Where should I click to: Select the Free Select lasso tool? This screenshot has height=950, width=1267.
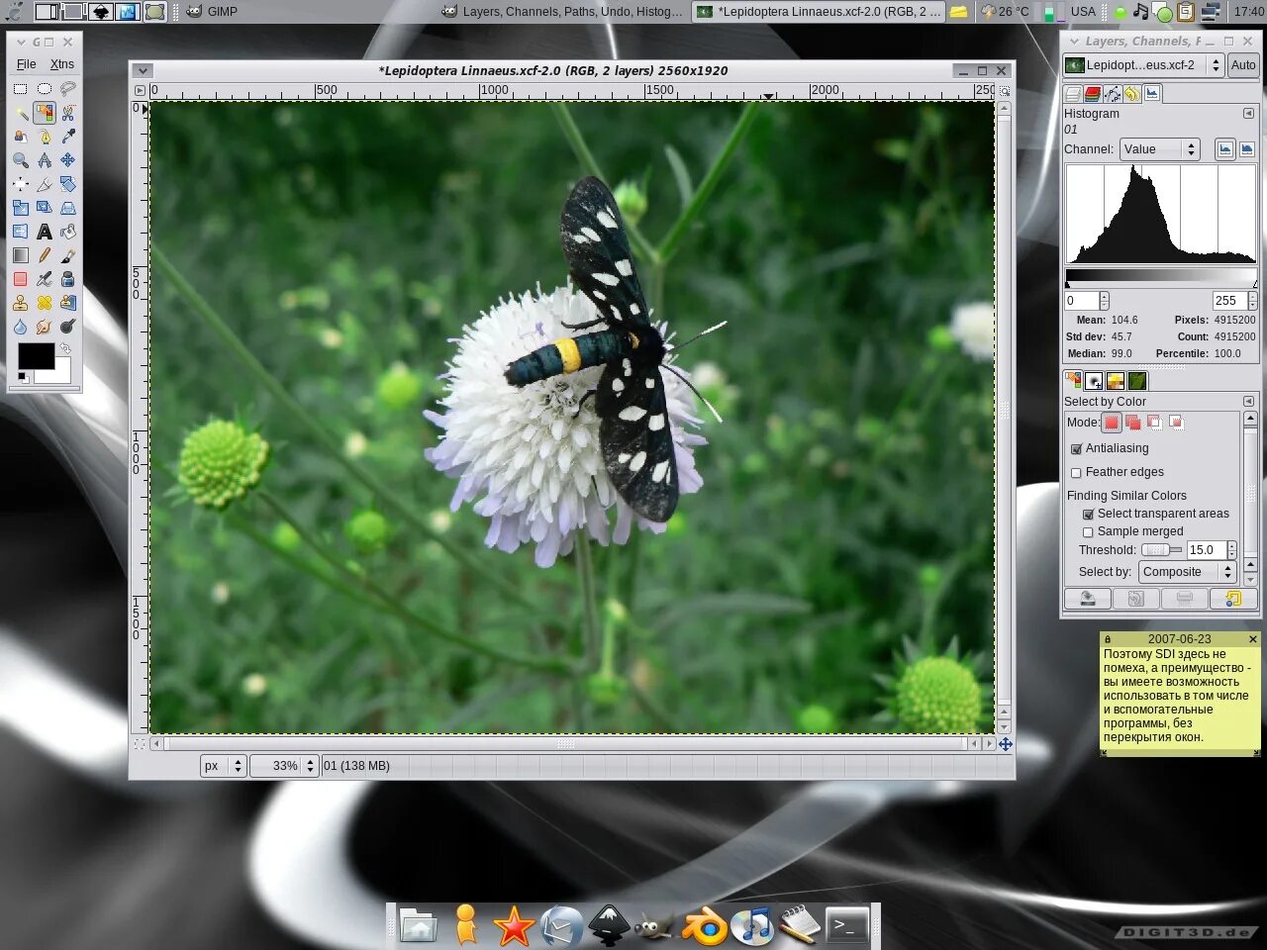tap(67, 88)
